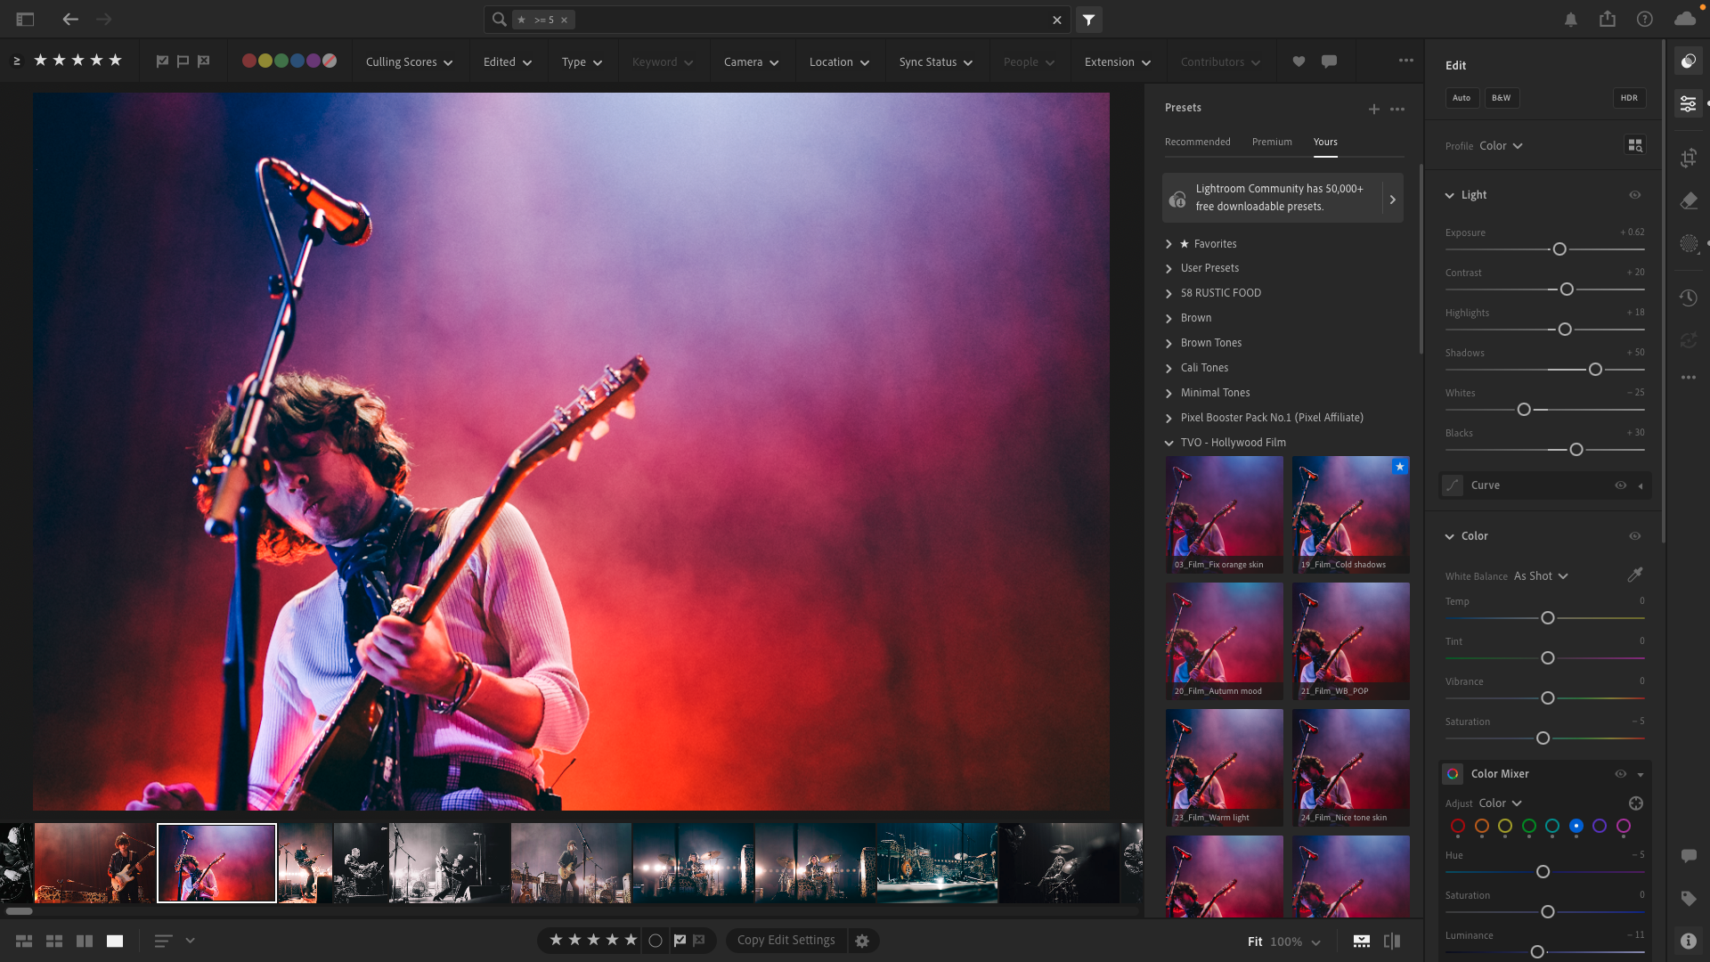Expand the Brown Tones preset group
Screen dimensions: 1710x962
pyautogui.click(x=1210, y=343)
